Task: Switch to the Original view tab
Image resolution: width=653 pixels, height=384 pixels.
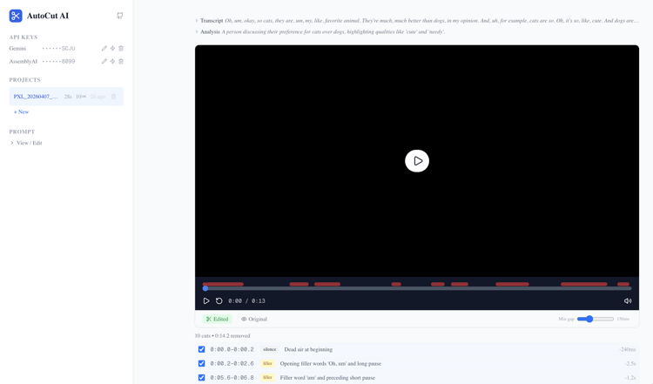Action: tap(254, 320)
